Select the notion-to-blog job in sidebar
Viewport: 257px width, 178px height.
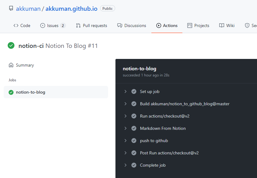tap(56, 92)
